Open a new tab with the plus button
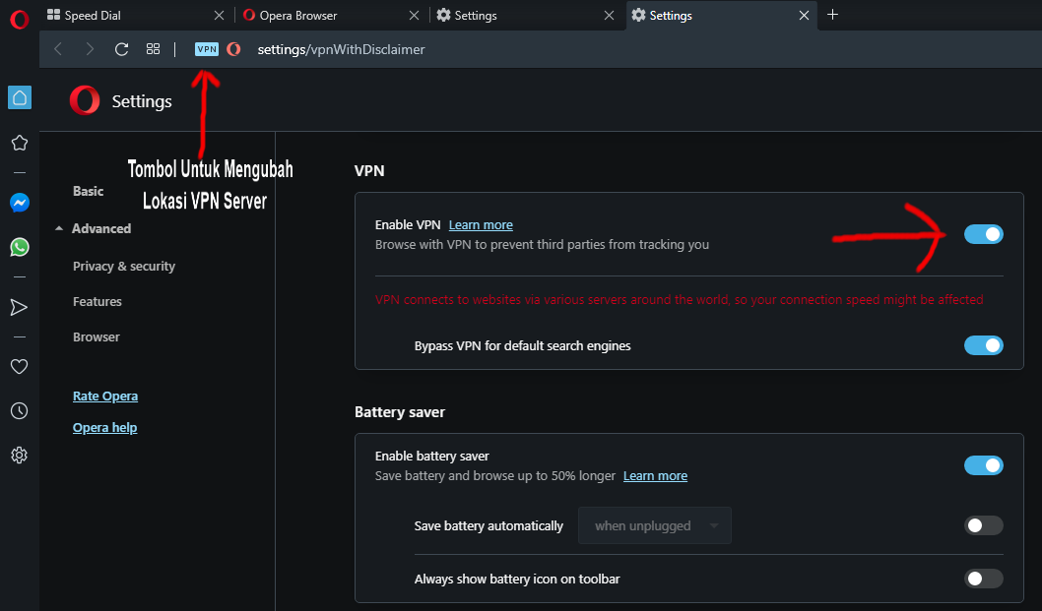The height and width of the screenshot is (611, 1042). tap(832, 15)
